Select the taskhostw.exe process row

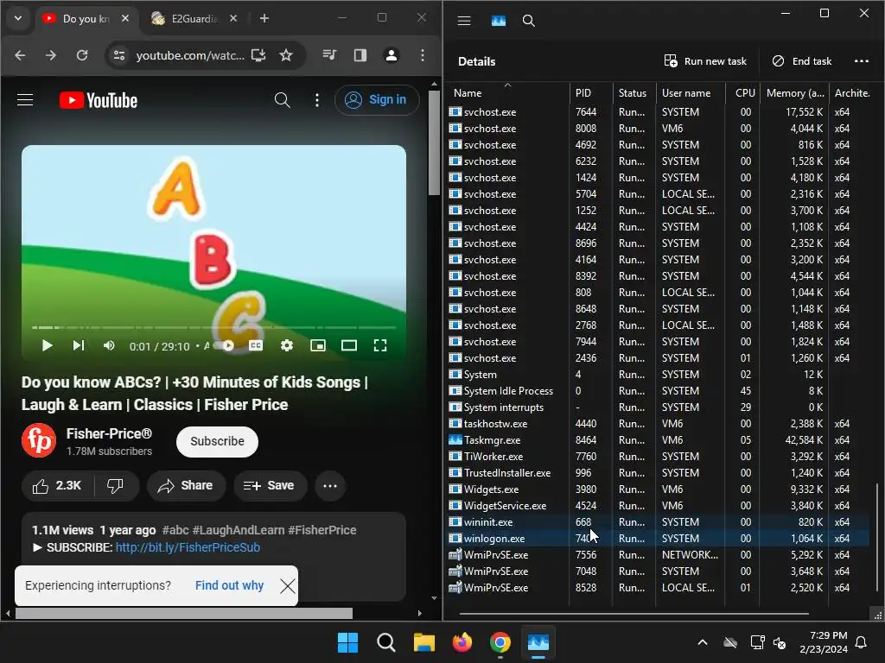tap(659, 423)
